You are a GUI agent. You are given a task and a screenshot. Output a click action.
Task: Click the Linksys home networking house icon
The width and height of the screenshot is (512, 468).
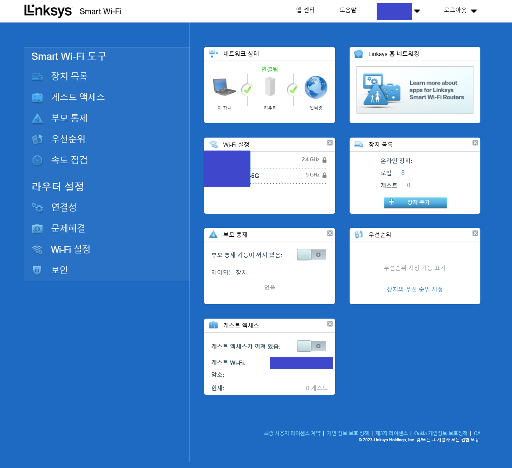click(x=359, y=54)
